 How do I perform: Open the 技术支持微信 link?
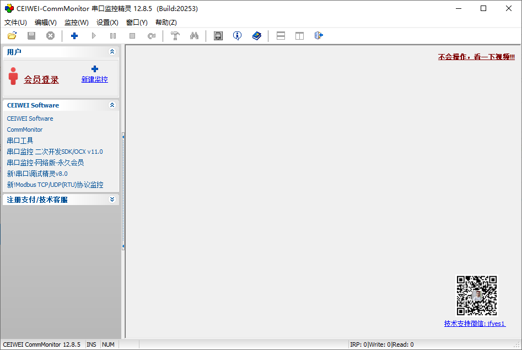coord(475,324)
